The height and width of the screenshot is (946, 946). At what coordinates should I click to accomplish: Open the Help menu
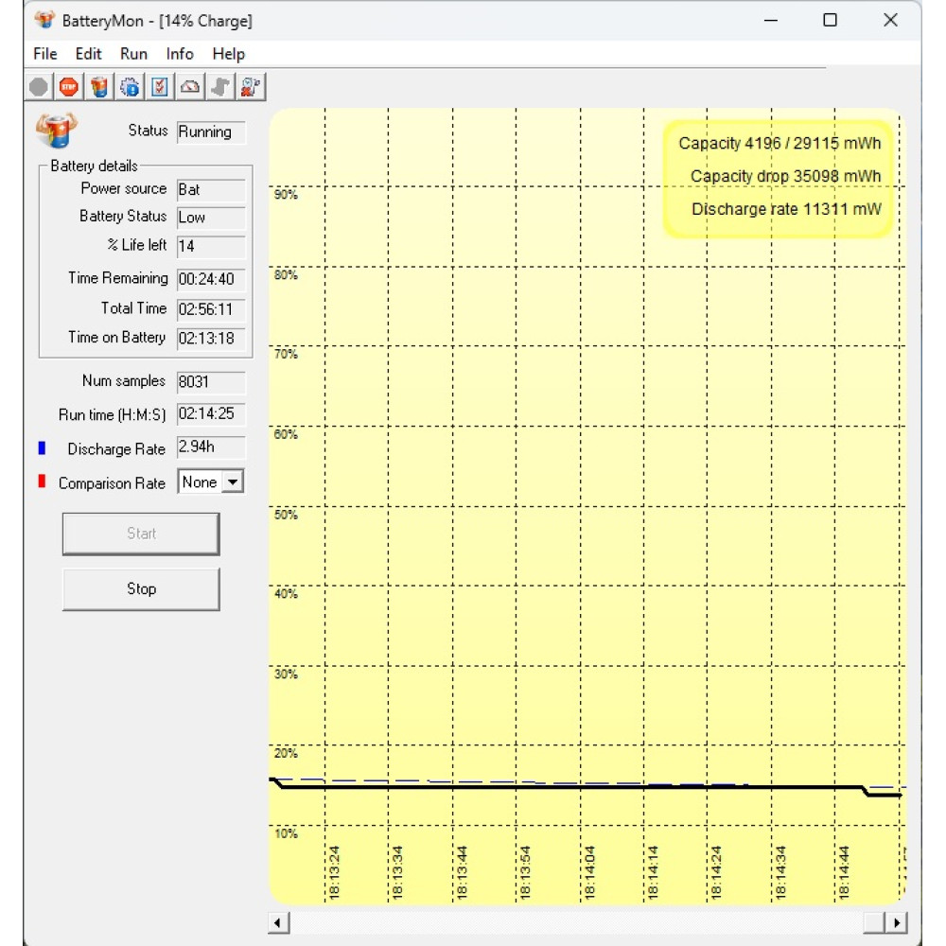point(228,54)
